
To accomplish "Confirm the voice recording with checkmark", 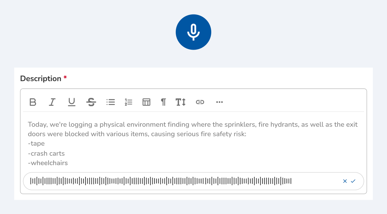I will tap(353, 181).
